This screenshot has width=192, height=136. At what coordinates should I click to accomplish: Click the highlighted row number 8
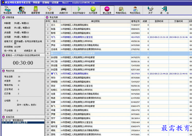tap(48, 53)
